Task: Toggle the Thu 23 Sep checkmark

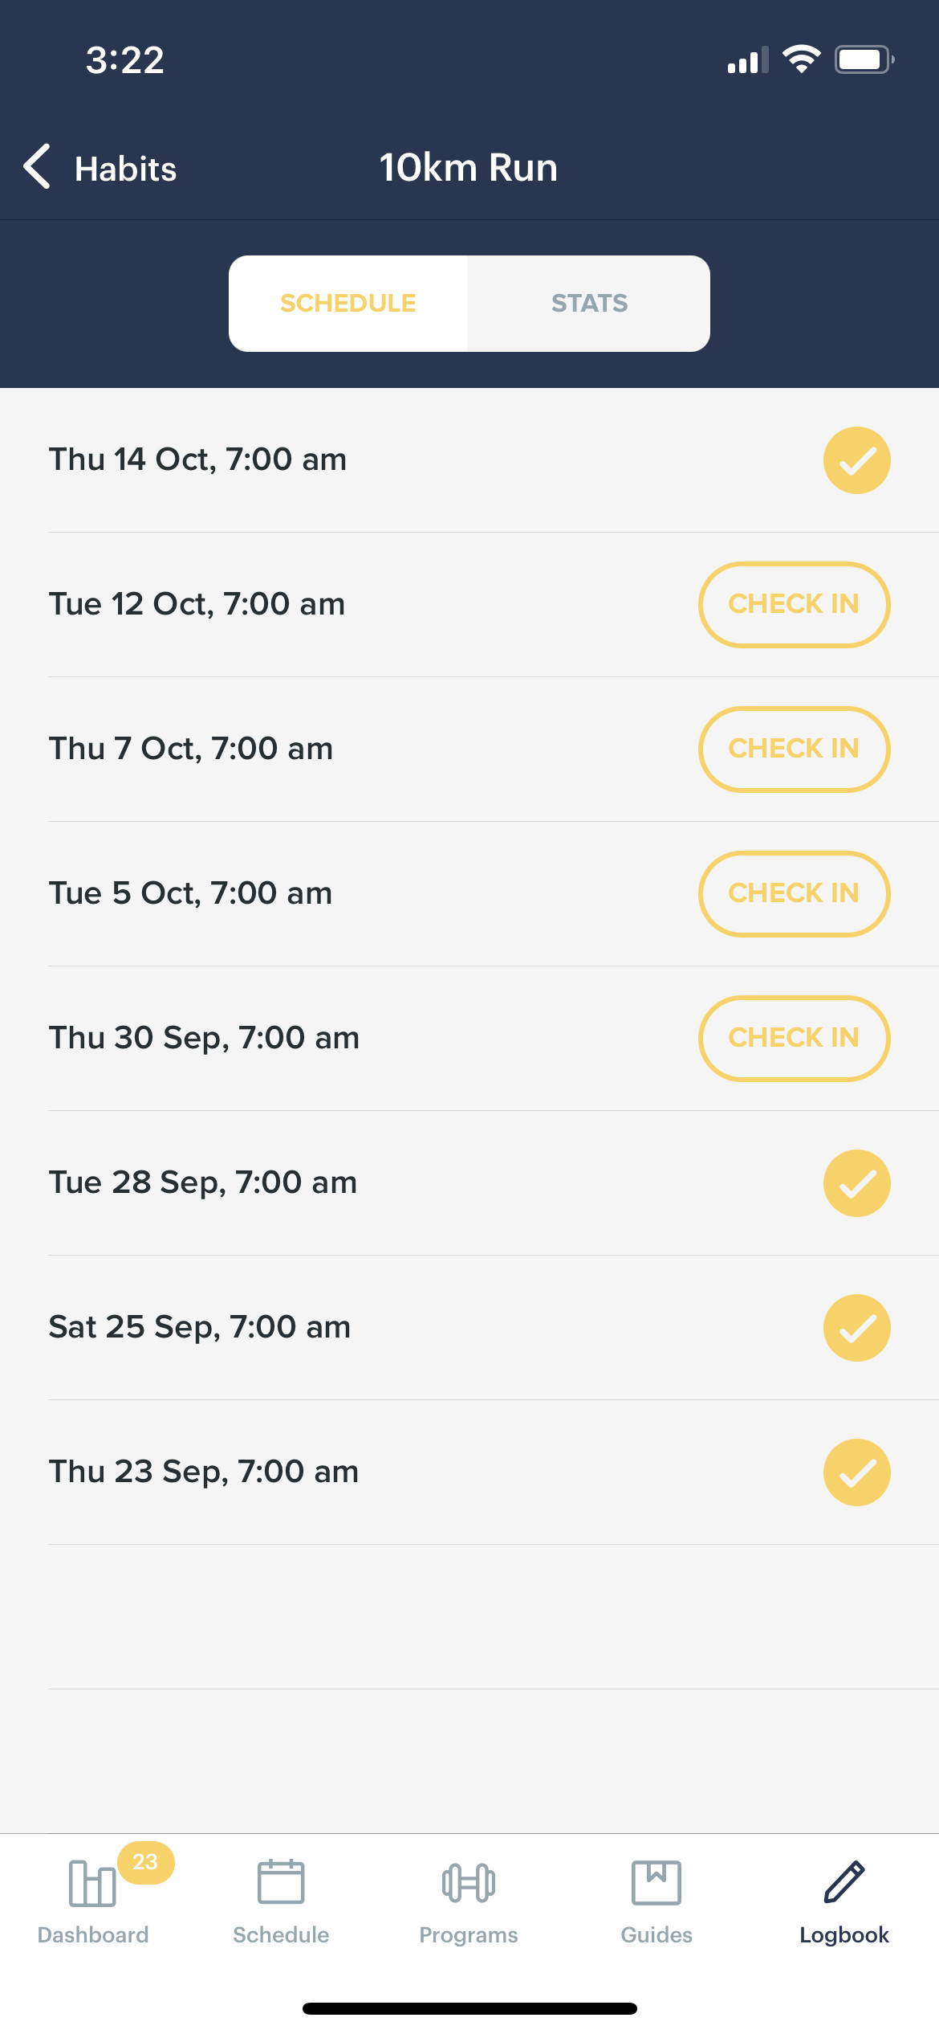Action: [856, 1472]
